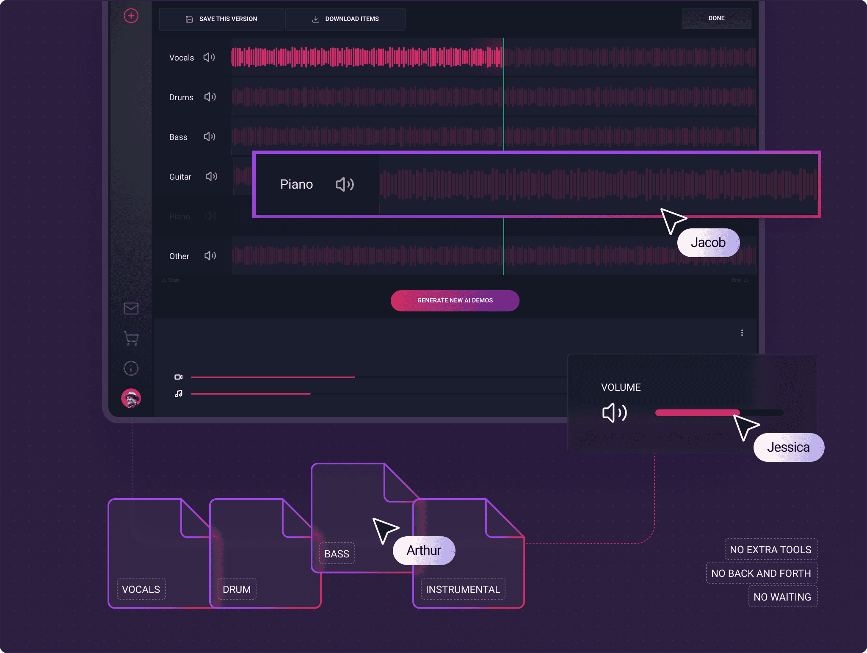Viewport: 867px width, 653px height.
Task: Open the mail envelope icon
Action: click(131, 308)
